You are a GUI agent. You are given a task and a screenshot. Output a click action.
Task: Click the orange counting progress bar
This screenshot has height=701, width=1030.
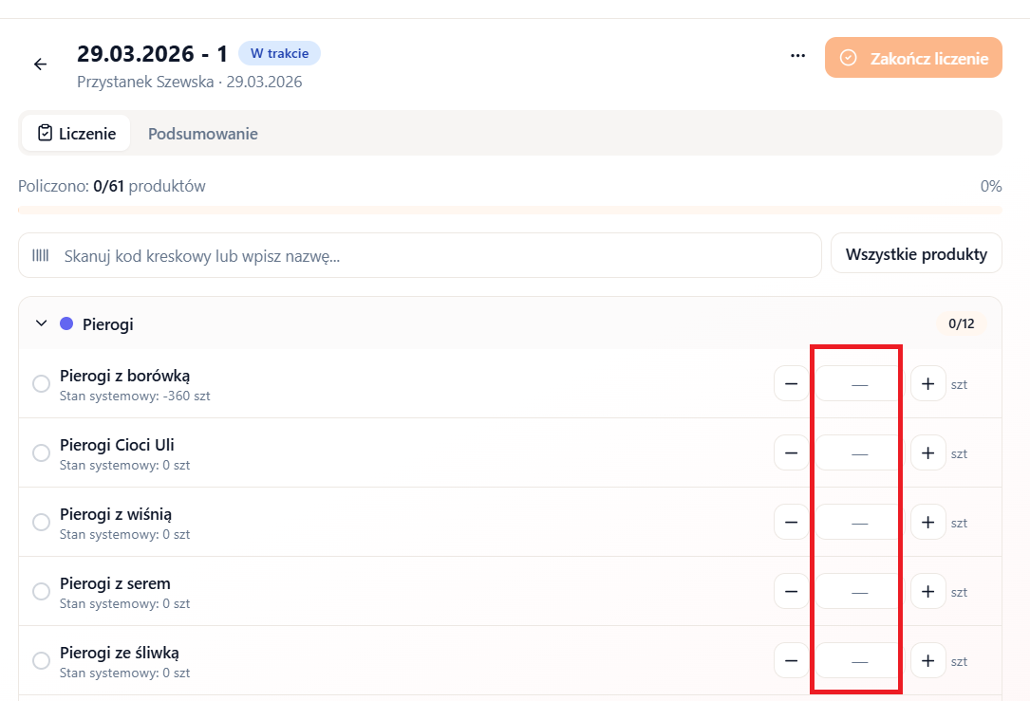[510, 210]
